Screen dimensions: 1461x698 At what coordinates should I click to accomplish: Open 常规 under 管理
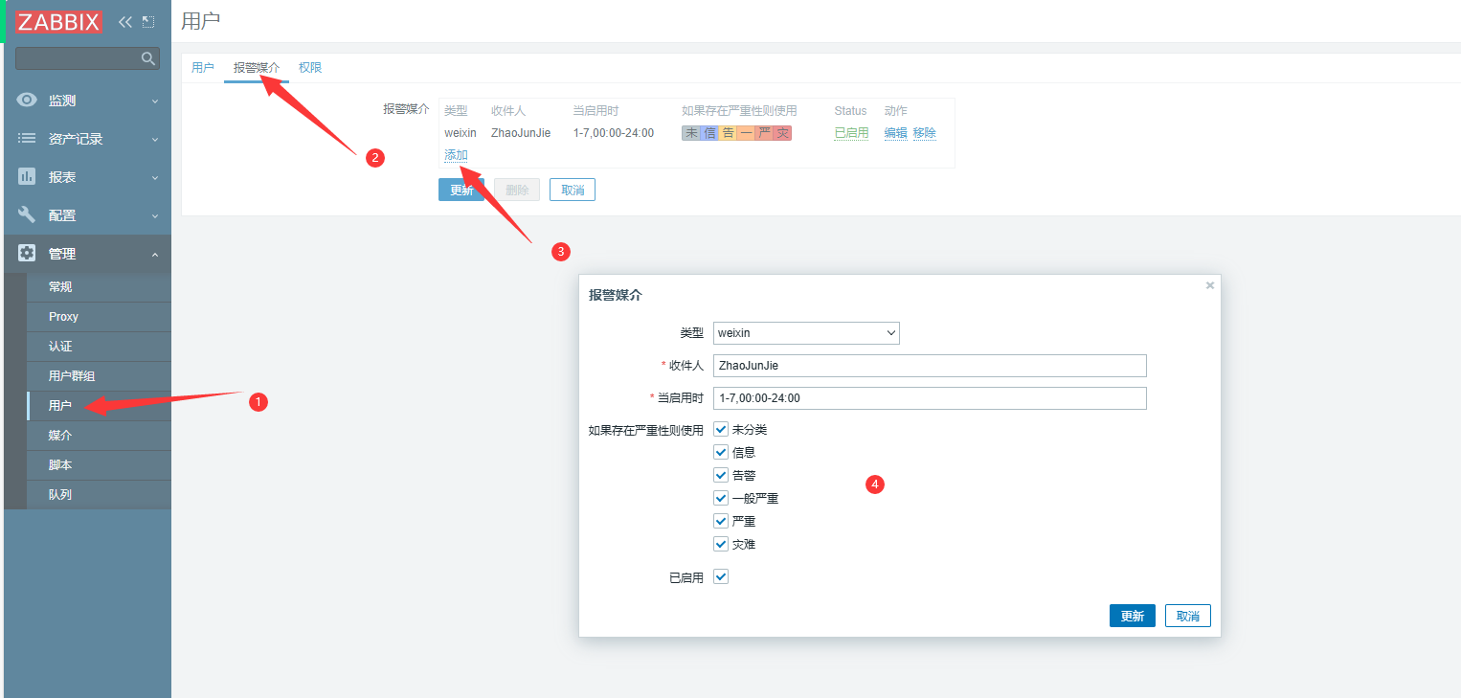tap(100, 287)
